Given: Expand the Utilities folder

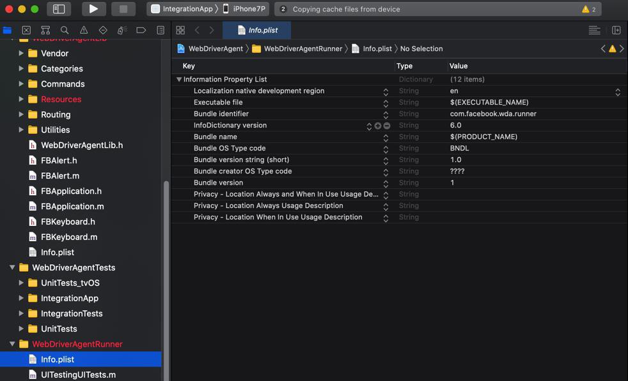Looking at the screenshot, I should [21, 130].
